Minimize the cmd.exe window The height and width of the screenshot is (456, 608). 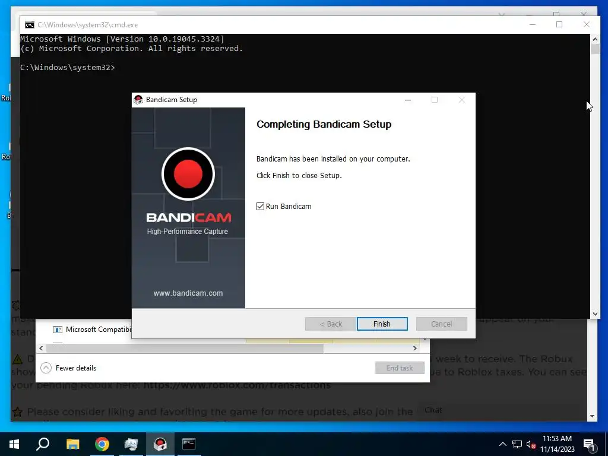click(533, 24)
